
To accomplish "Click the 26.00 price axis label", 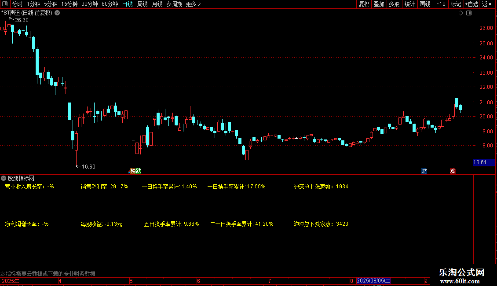I will (486, 28).
